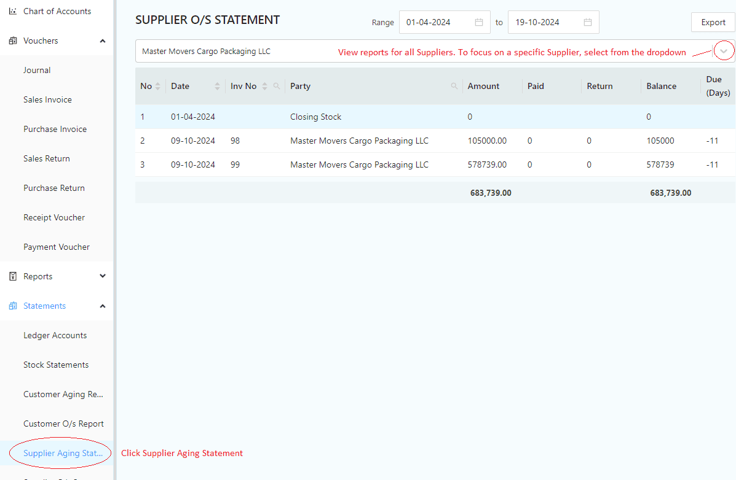Click the Chart of Accounts icon
The image size is (736, 480).
tap(13, 11)
